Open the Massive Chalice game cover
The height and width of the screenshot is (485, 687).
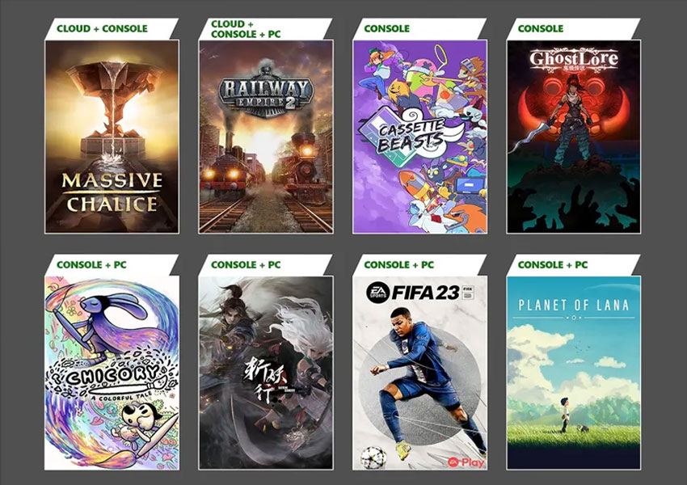(112, 137)
